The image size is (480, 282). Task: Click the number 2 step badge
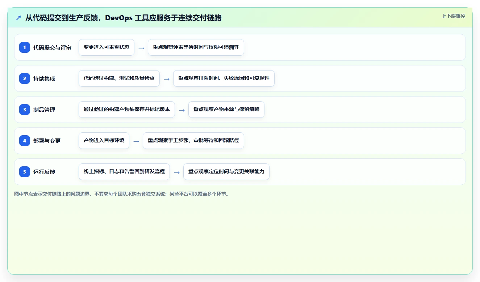(x=25, y=78)
